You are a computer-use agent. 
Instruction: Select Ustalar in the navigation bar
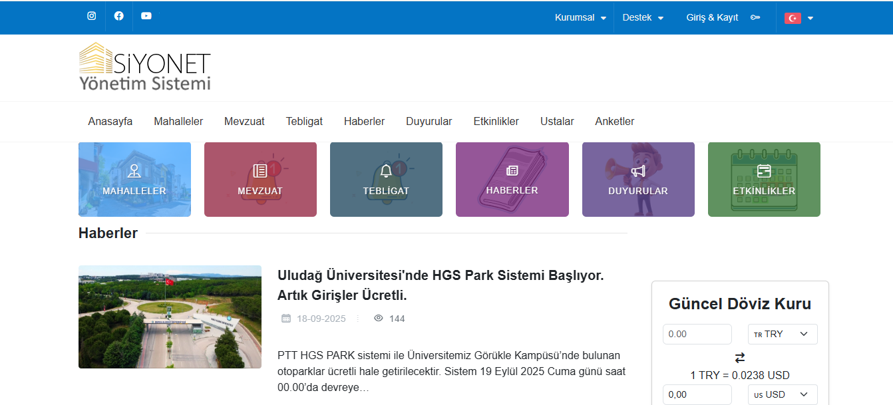557,122
